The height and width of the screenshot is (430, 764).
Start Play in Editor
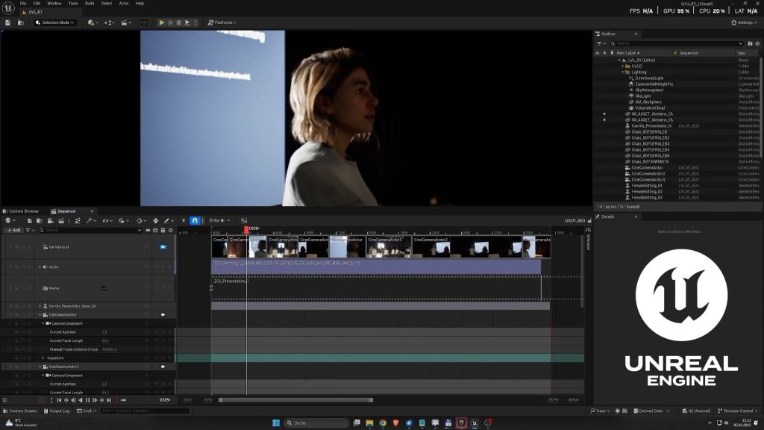pyautogui.click(x=161, y=22)
